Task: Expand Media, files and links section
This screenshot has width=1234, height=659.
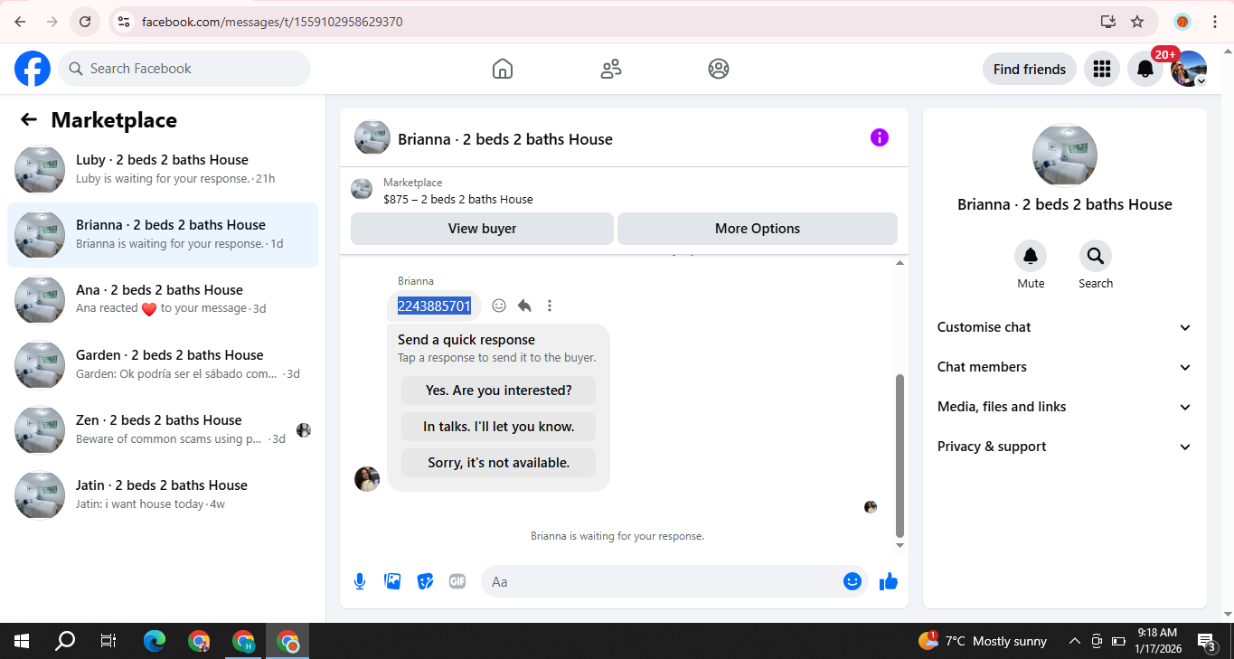Action: pyautogui.click(x=1065, y=407)
